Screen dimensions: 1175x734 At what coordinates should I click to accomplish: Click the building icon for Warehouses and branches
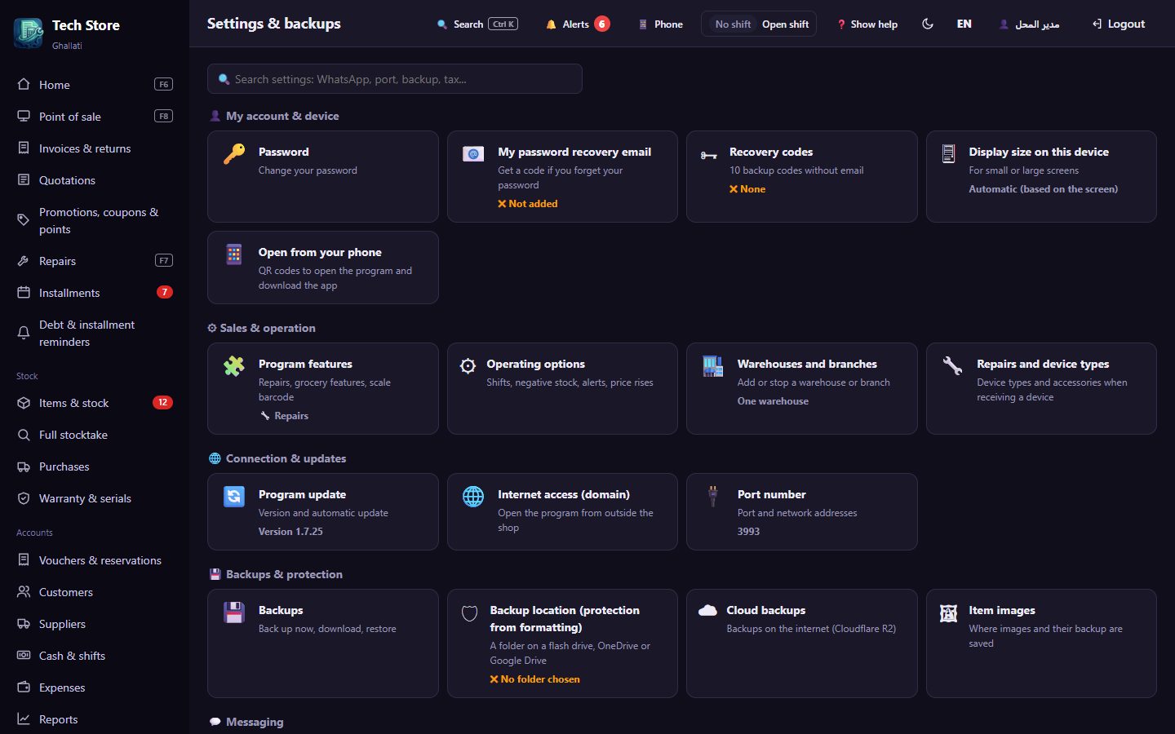point(713,366)
